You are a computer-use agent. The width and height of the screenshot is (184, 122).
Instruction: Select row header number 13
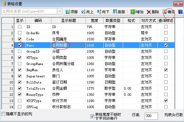click(8, 101)
